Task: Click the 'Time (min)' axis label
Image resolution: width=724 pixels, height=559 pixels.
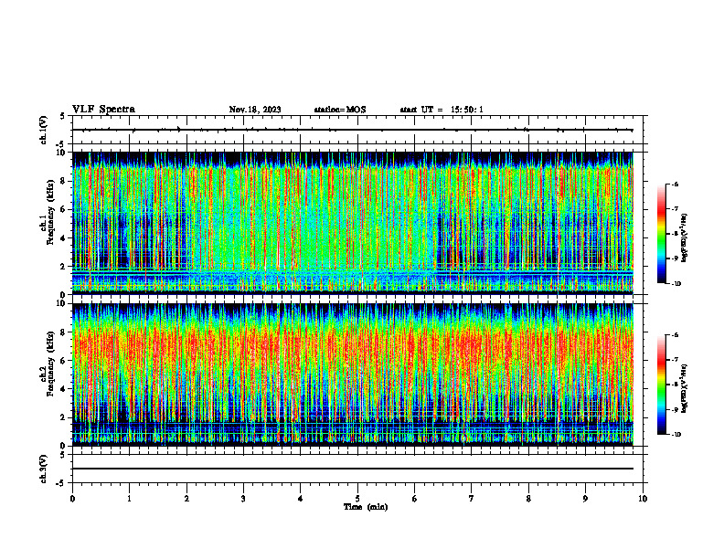Action: pyautogui.click(x=366, y=507)
